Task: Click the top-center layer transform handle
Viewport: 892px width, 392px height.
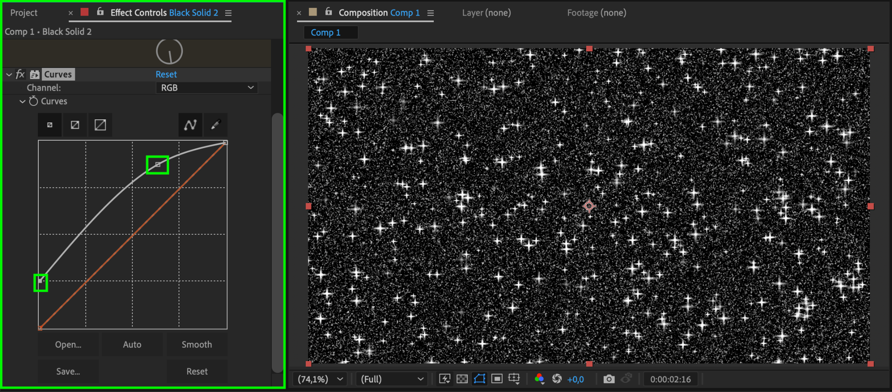Action: 589,49
